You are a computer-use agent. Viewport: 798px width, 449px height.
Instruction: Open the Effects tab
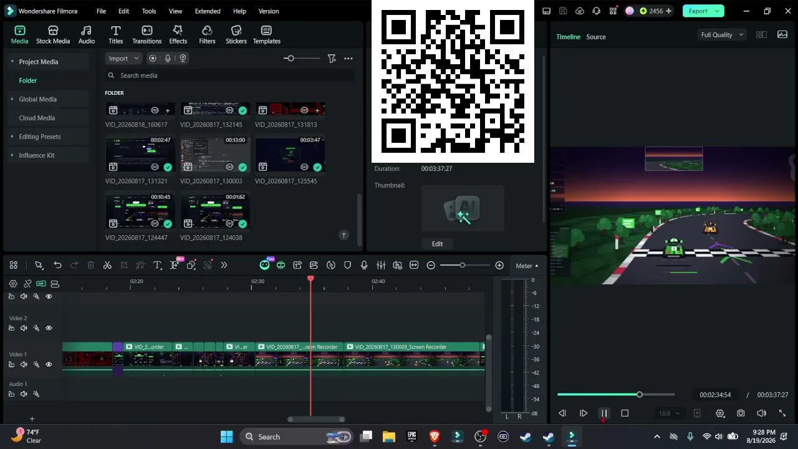178,35
